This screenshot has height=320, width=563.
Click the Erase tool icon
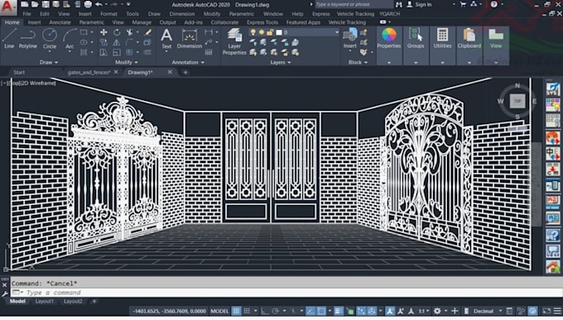(147, 32)
